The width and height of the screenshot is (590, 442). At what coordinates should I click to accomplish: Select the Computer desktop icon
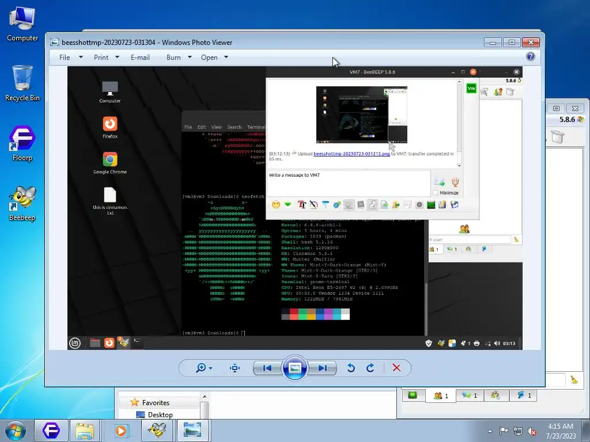(x=22, y=24)
